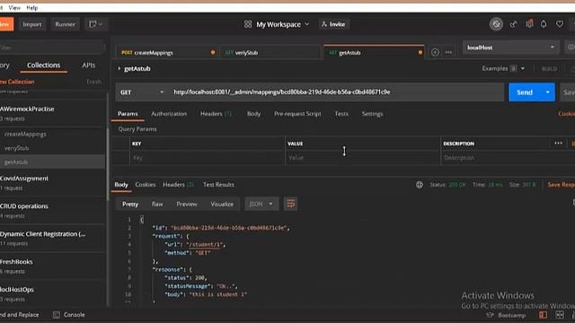The width and height of the screenshot is (575, 323).
Task: Select the Pretty response view
Action: pos(130,204)
